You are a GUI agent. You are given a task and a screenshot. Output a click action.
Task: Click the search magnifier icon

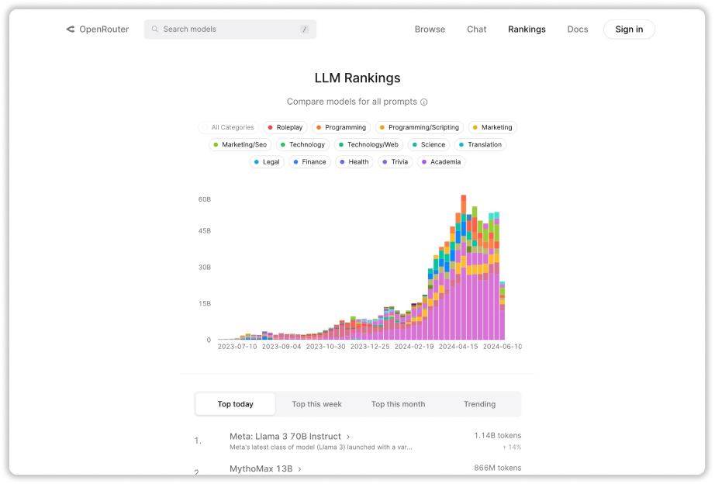coord(155,29)
